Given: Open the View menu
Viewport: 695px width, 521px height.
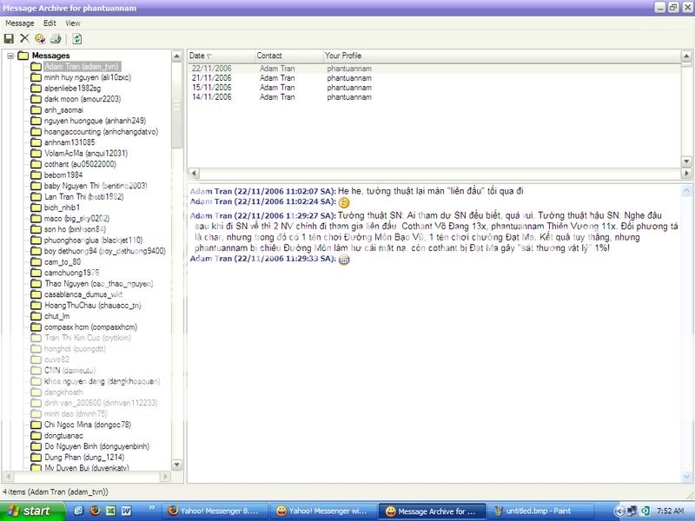Looking at the screenshot, I should 72,23.
